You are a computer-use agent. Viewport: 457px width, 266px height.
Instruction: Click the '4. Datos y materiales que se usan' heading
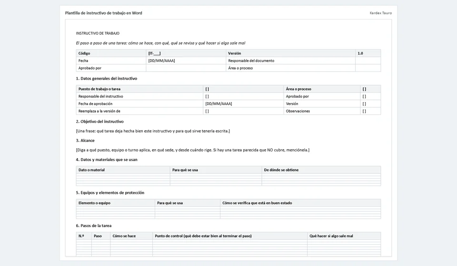pyautogui.click(x=106, y=160)
